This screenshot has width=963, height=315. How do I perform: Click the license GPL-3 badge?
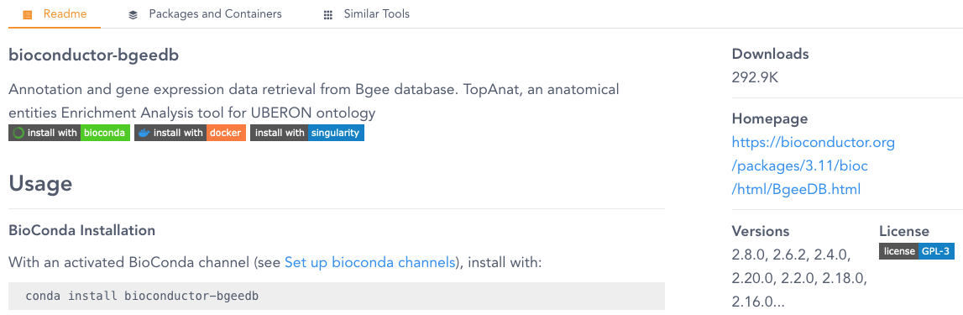coord(917,251)
